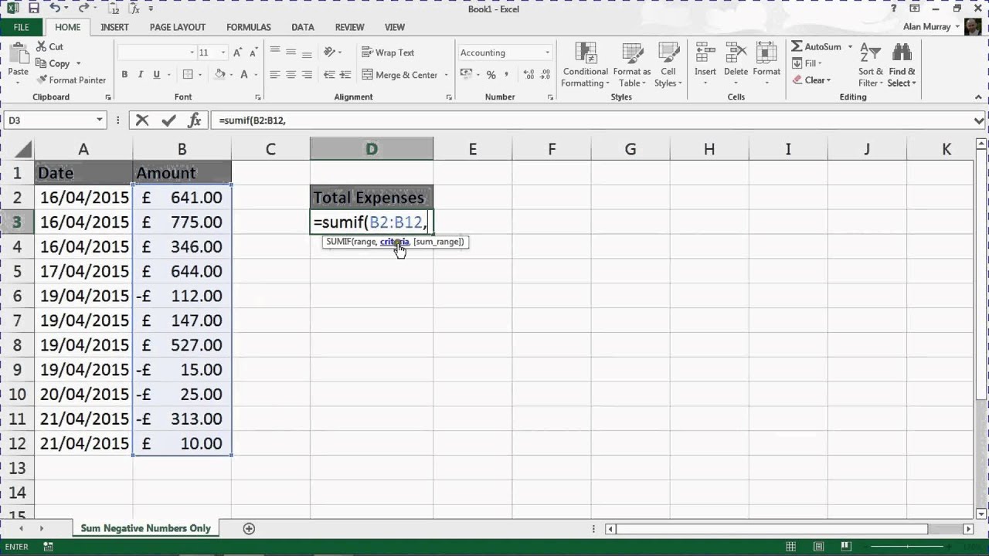The width and height of the screenshot is (989, 556).
Task: Increase font size with grow font icon
Action: click(x=238, y=53)
